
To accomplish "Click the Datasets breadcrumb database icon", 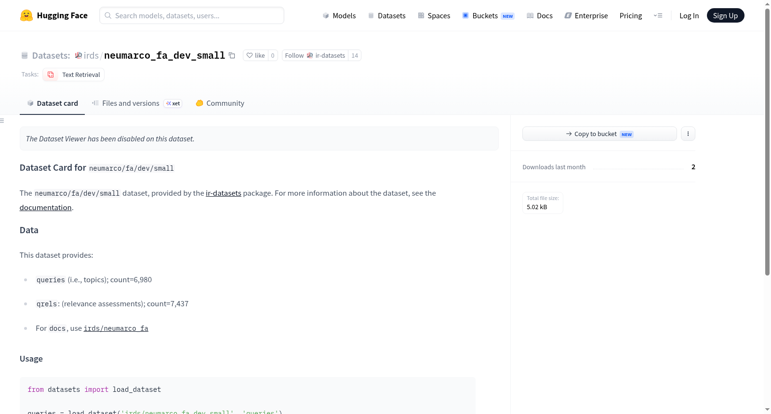I will click(x=25, y=55).
